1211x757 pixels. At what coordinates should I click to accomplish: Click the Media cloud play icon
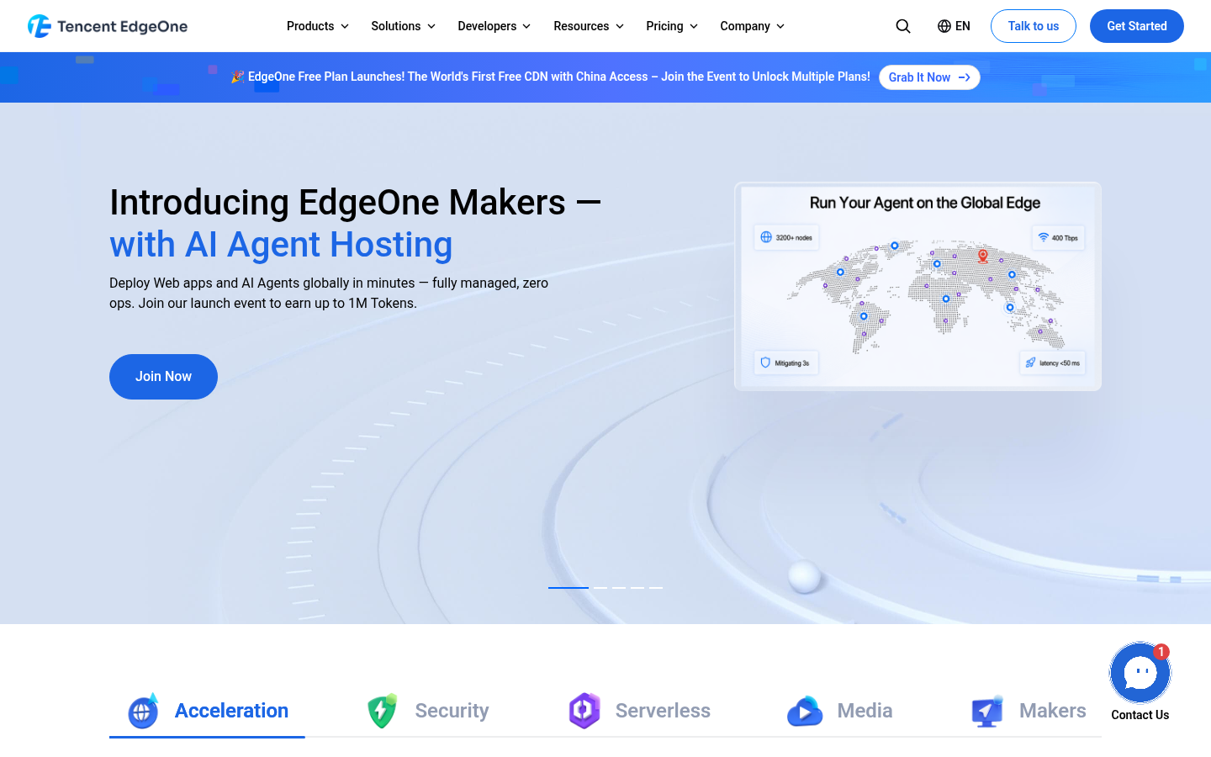(805, 712)
